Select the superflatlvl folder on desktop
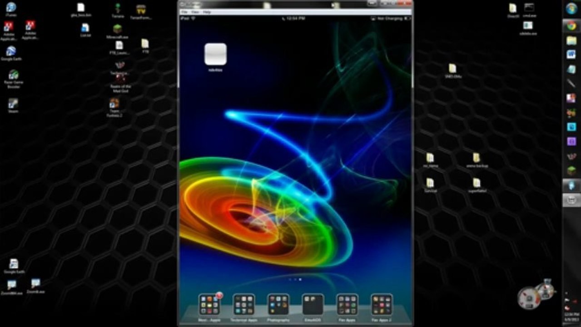 [x=477, y=185]
